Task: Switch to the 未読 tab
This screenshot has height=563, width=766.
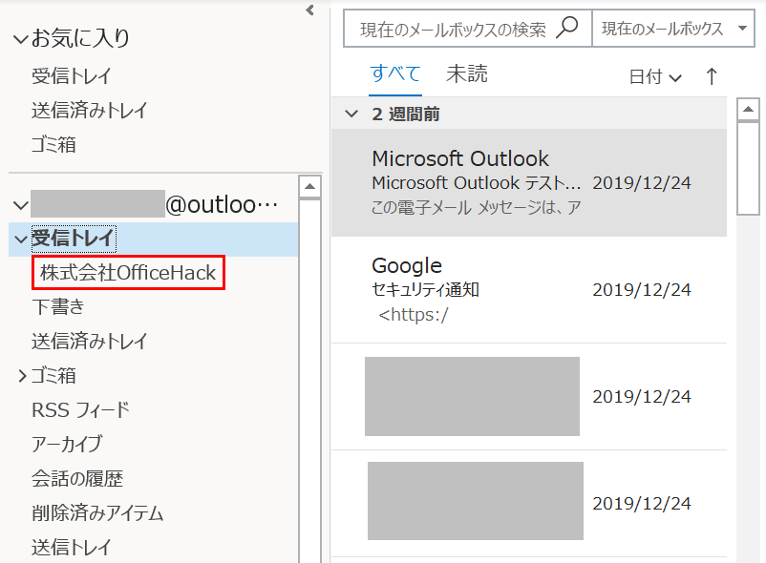Action: point(466,74)
